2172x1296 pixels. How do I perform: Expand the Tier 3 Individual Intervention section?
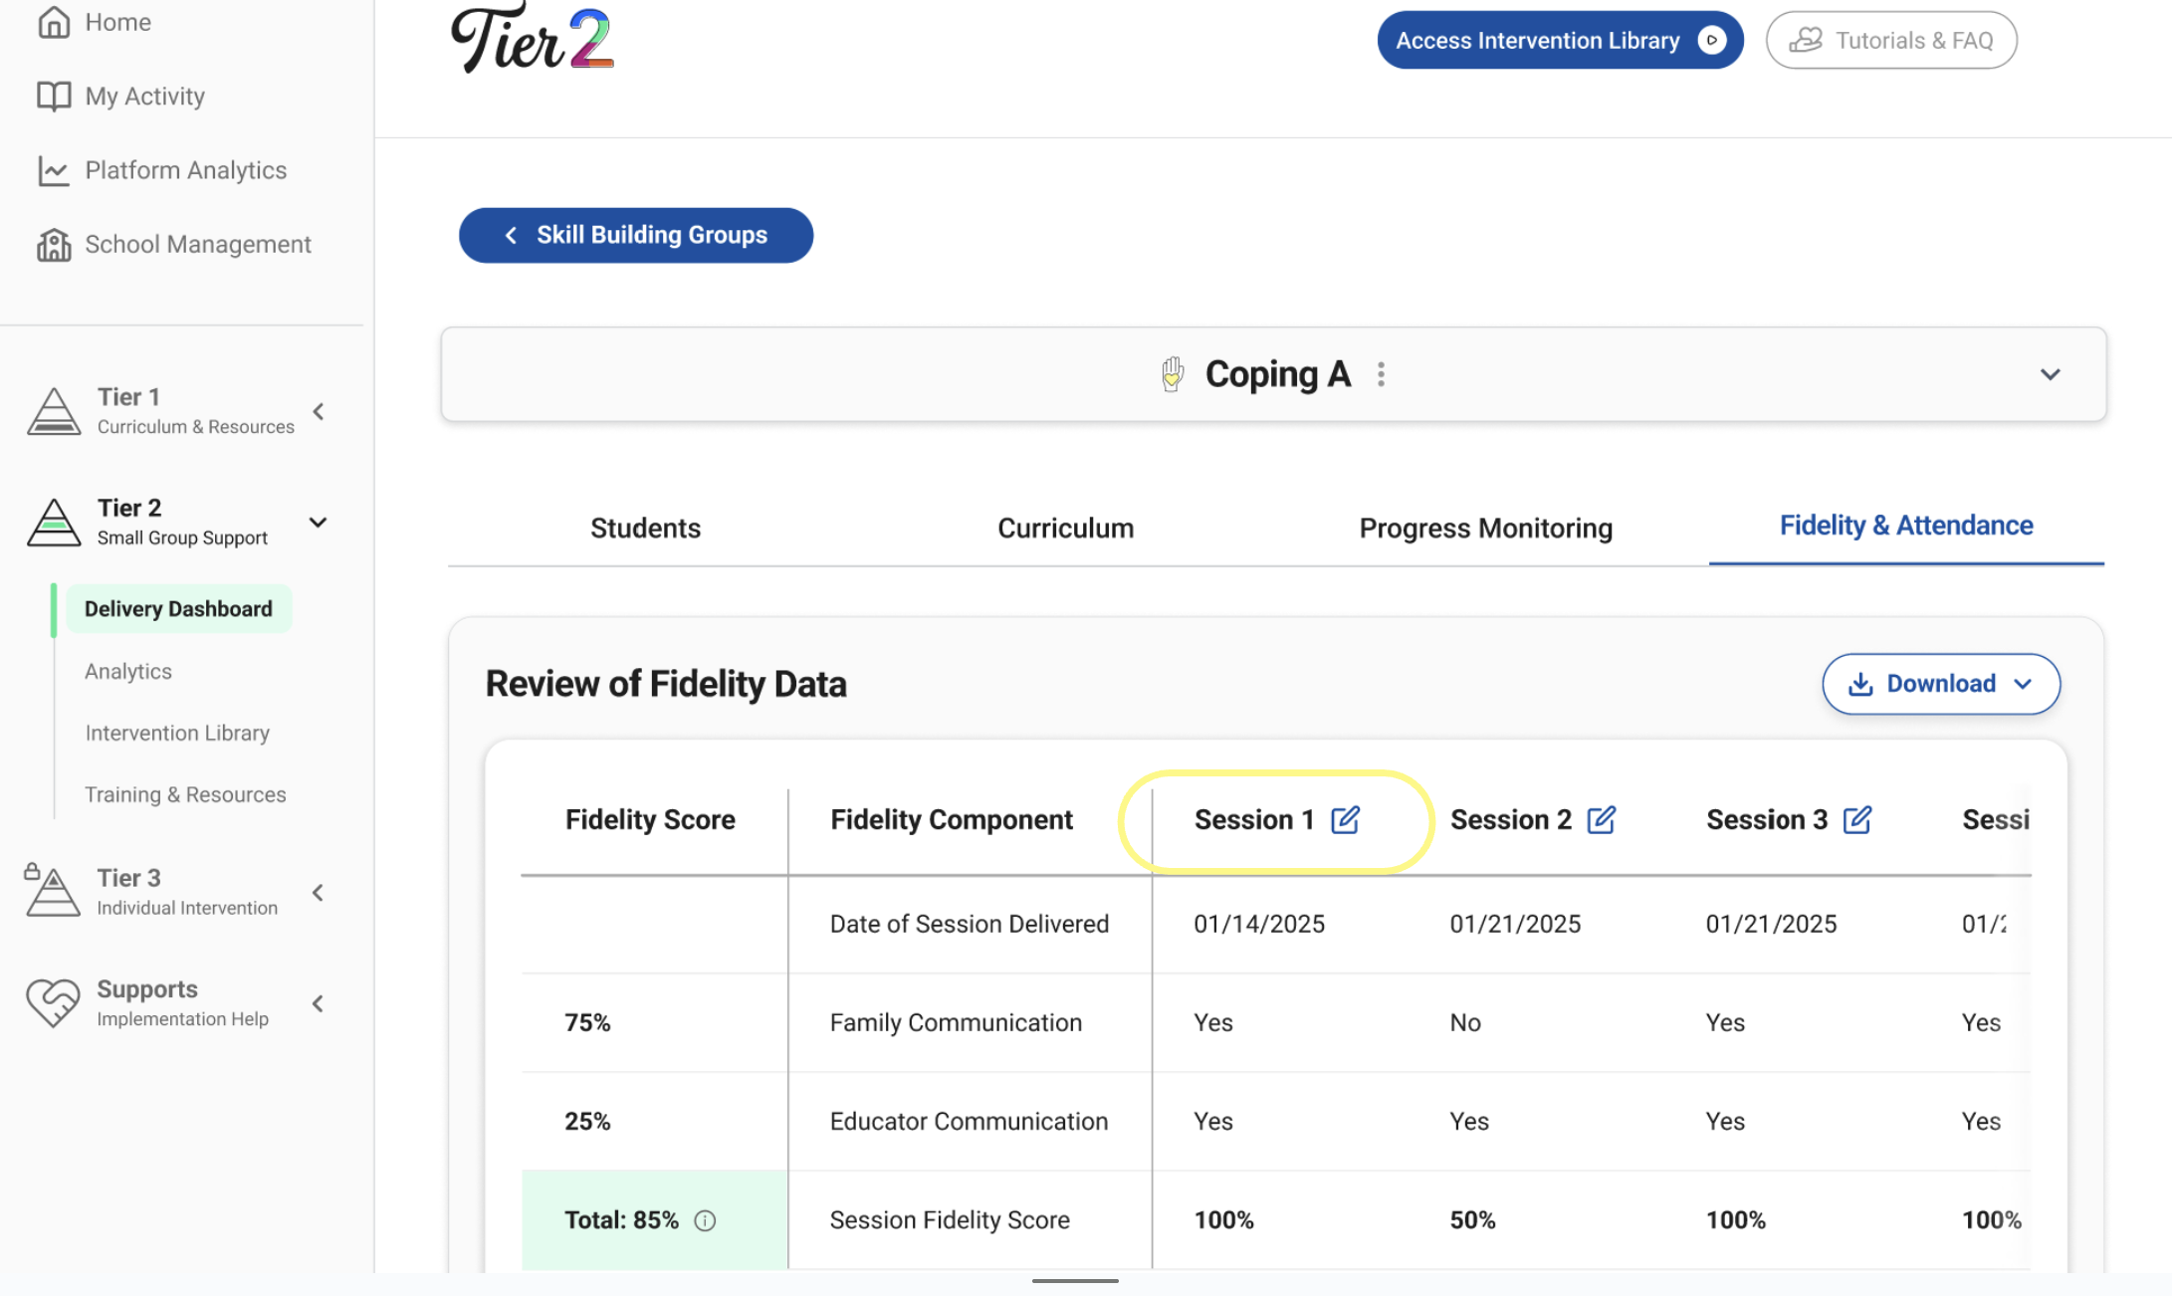(319, 893)
